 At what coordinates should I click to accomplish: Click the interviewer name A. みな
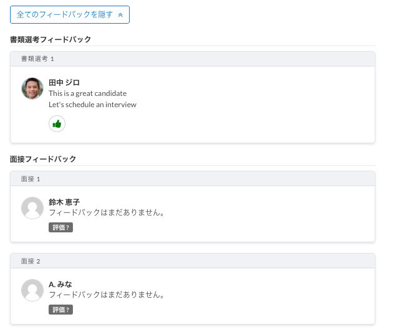tap(60, 284)
